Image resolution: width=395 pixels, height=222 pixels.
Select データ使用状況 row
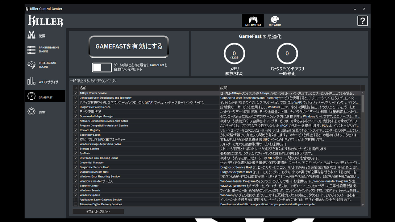coord(217,112)
